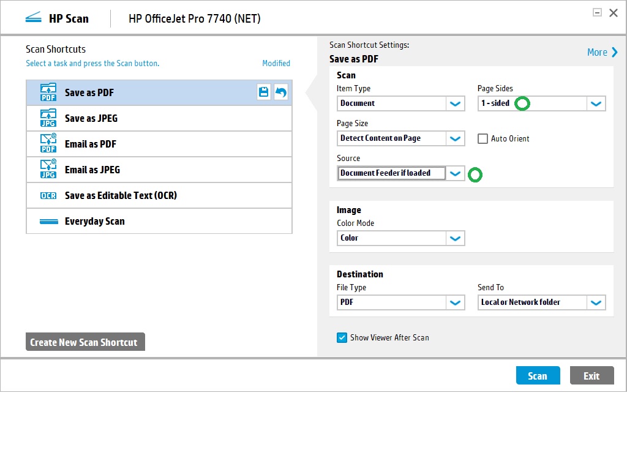Click the undo changes arrow icon
Image resolution: width=627 pixels, height=469 pixels.
coord(281,92)
